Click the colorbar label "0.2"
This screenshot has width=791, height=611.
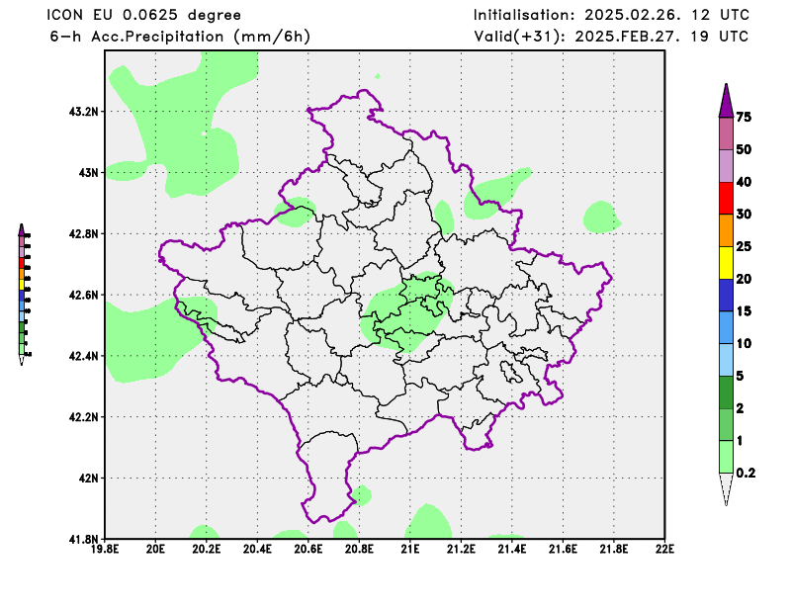click(747, 473)
